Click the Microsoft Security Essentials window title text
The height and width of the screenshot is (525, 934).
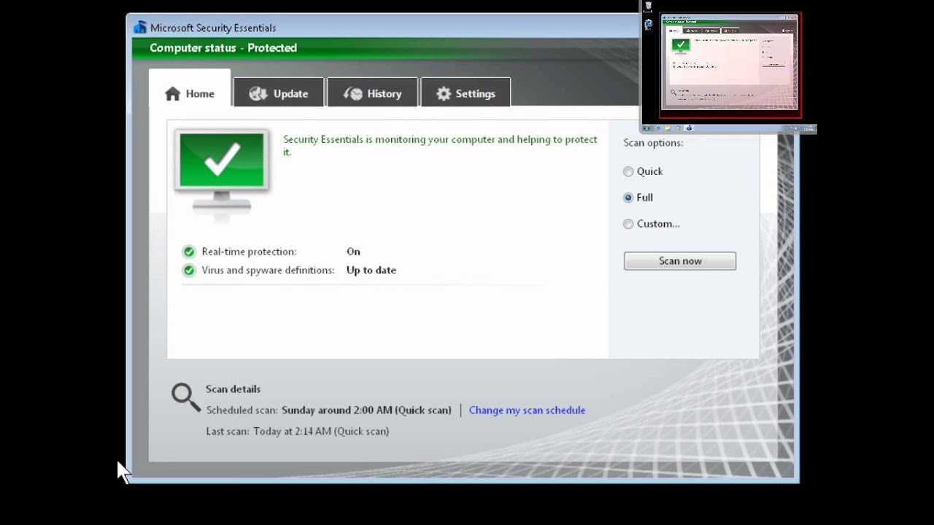(x=213, y=28)
